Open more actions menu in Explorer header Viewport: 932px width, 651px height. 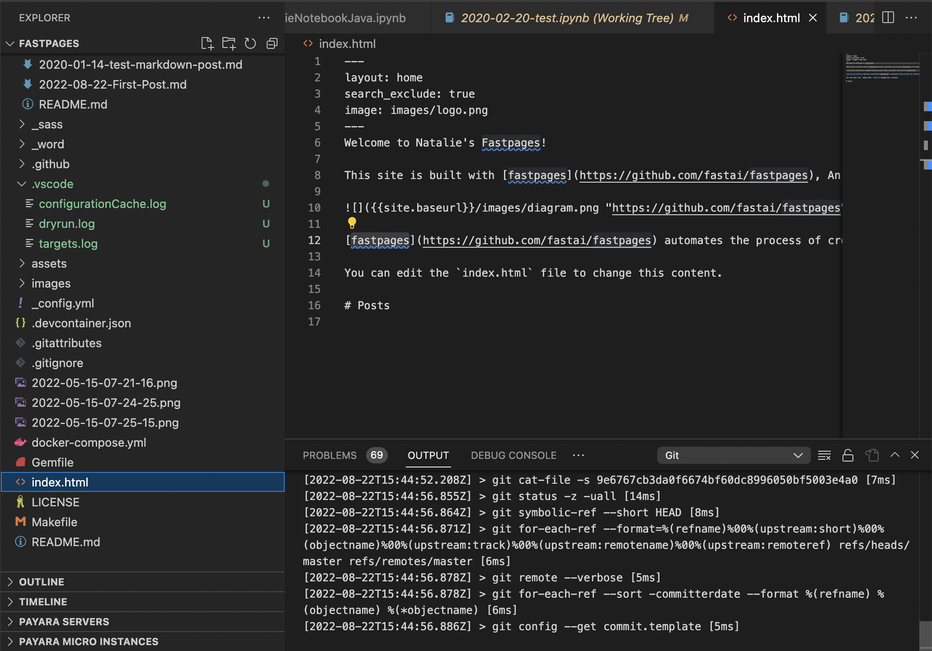tap(264, 18)
